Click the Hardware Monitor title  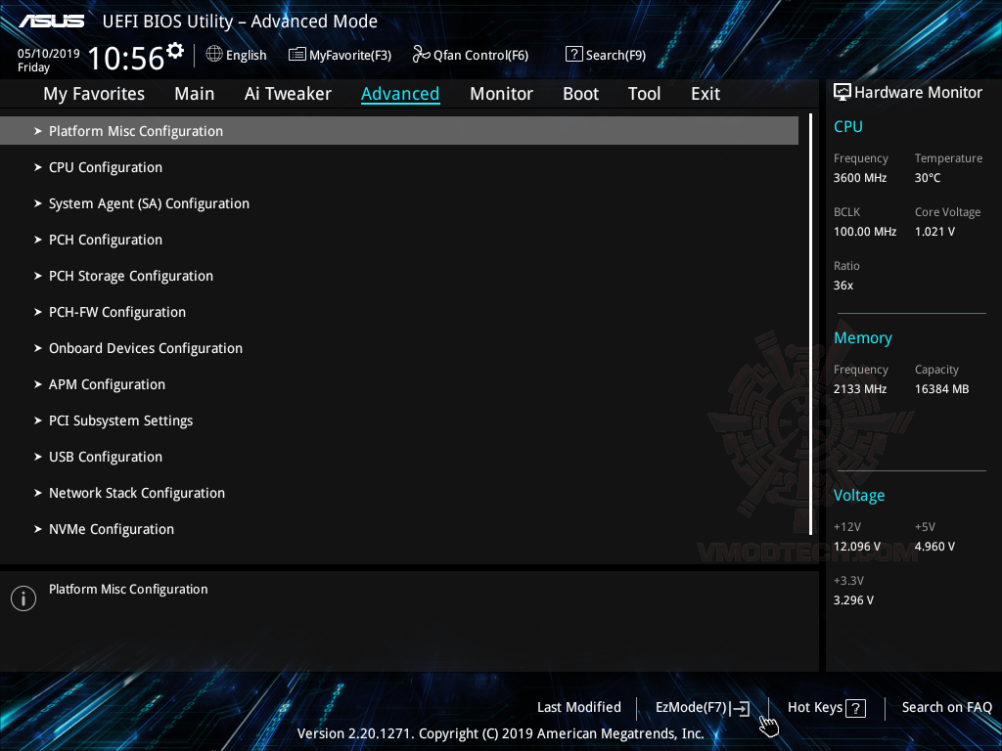pyautogui.click(x=918, y=93)
